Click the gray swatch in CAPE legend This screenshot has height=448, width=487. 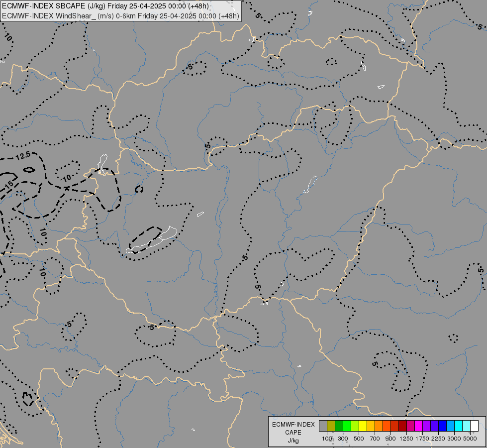click(323, 426)
